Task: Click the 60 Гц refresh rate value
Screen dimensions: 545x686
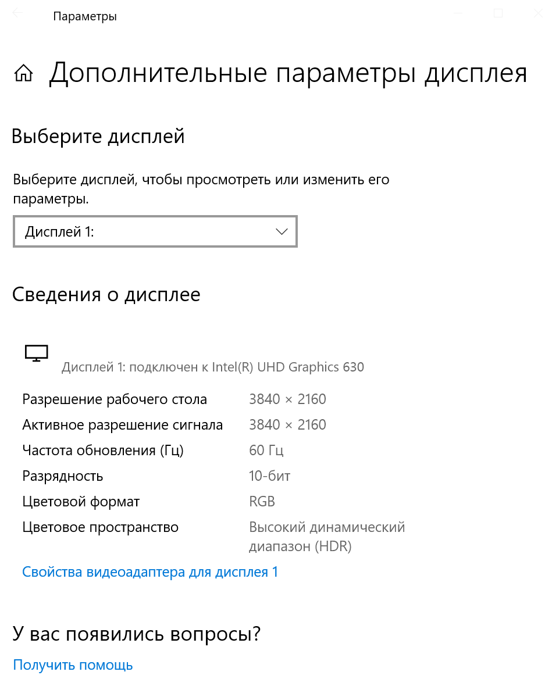Action: pos(266,451)
